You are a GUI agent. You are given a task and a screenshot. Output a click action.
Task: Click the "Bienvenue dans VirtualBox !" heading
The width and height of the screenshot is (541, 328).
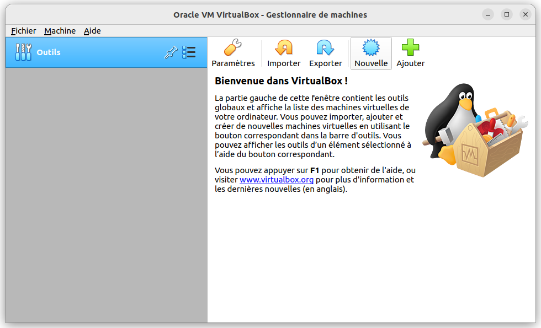click(x=281, y=81)
